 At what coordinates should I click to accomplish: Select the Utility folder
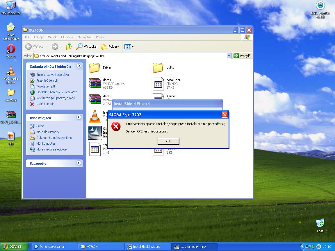tap(164, 68)
